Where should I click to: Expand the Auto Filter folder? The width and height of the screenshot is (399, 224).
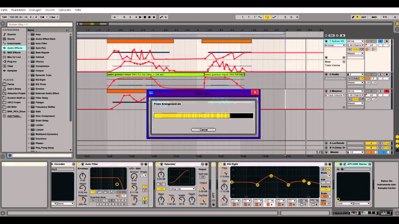[x=29, y=43]
